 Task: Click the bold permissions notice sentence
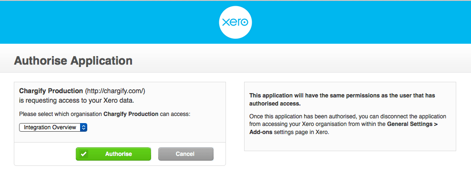coord(342,100)
